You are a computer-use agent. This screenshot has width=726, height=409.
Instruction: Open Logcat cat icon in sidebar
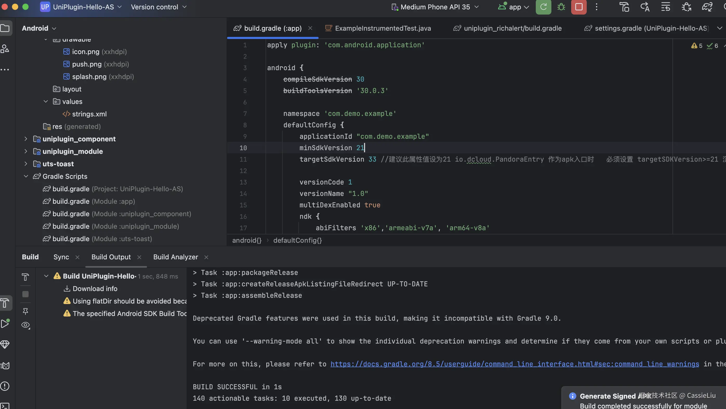click(5, 366)
